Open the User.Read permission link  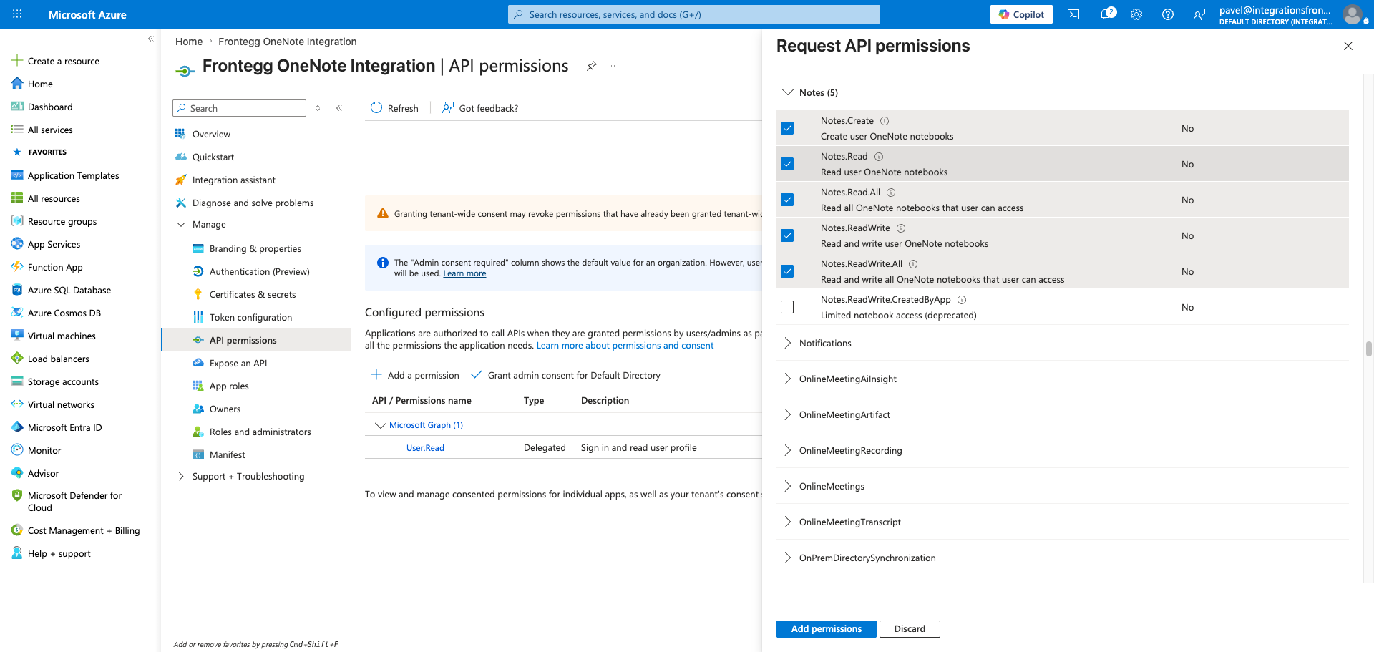click(425, 448)
